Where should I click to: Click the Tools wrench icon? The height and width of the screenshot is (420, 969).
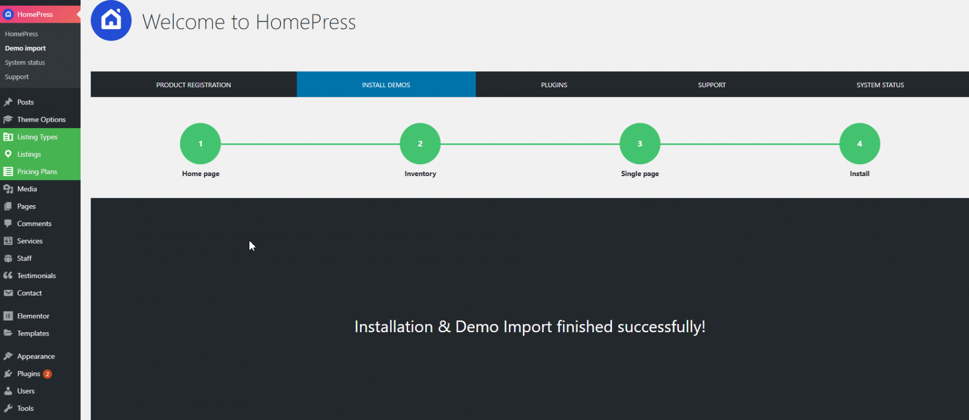(x=8, y=408)
